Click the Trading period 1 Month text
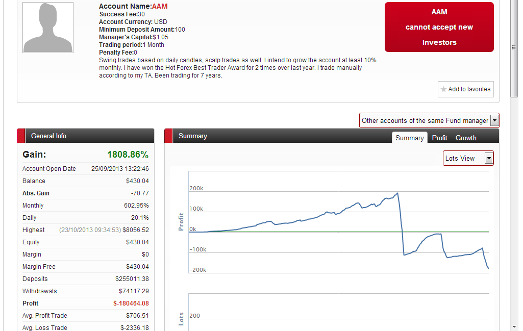The height and width of the screenshot is (331, 523). pyautogui.click(x=132, y=45)
